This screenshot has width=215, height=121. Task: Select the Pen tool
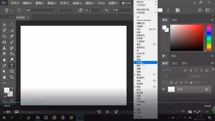[x=4, y=66]
